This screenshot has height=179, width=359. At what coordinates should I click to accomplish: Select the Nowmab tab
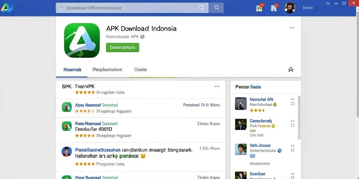point(72,70)
